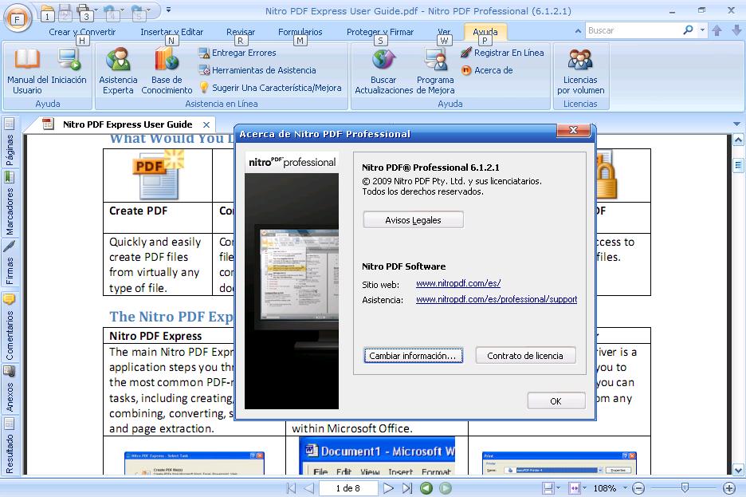746x497 pixels.
Task: Click in the Buscar search field
Action: [x=634, y=30]
